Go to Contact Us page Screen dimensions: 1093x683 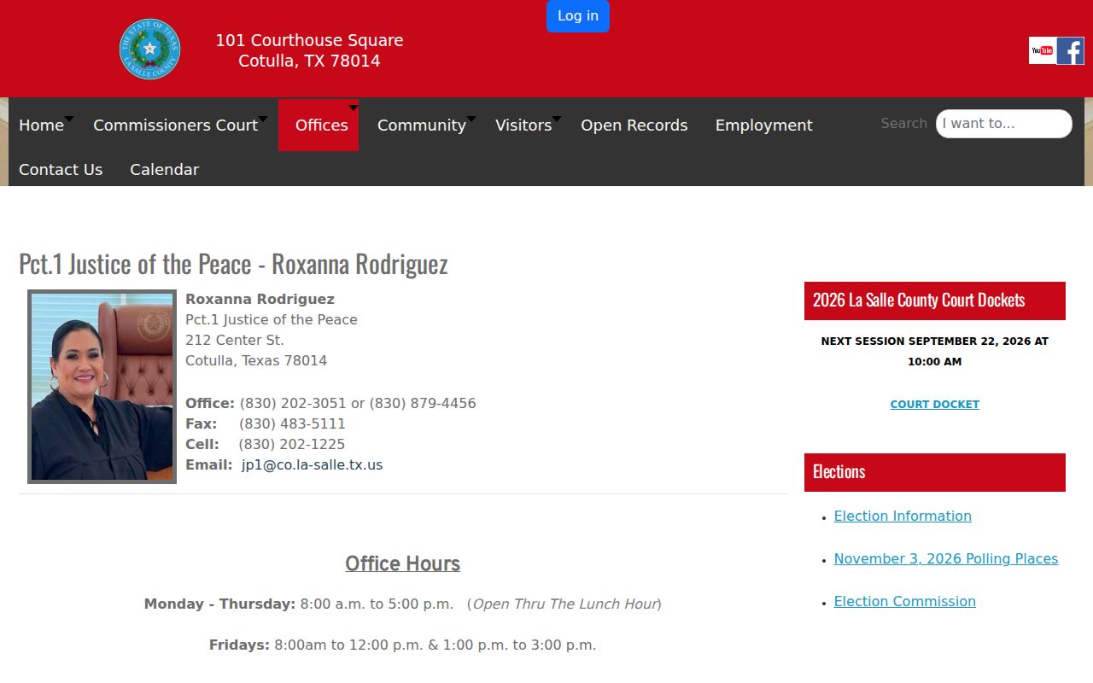point(61,169)
